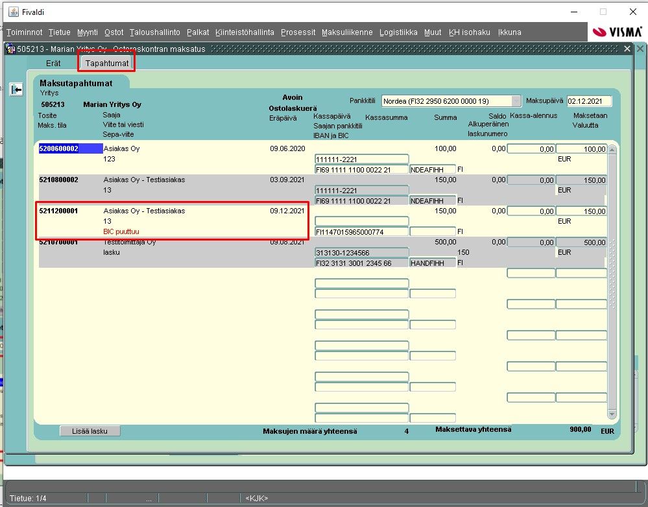Click status bar indicator <KJK>
This screenshot has width=648, height=507.
257,499
